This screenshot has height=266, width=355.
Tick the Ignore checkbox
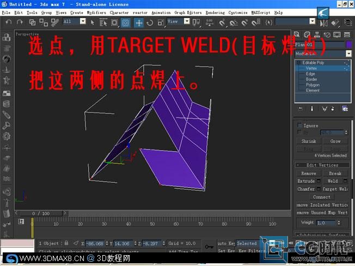(299, 125)
